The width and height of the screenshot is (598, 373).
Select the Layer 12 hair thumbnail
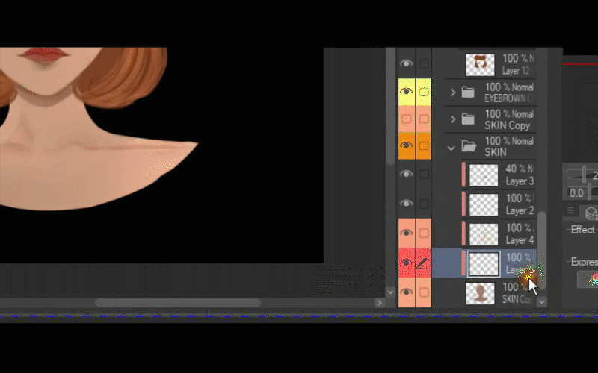[480, 64]
